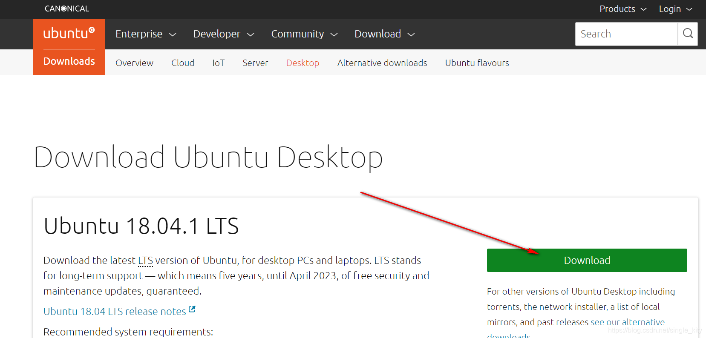Expand the Enterprise menu
The height and width of the screenshot is (338, 706).
(x=146, y=34)
